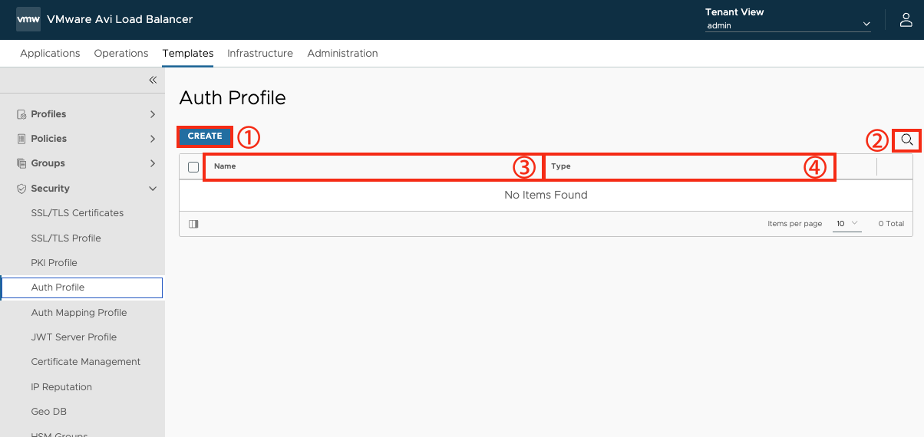This screenshot has width=924, height=437.
Task: Open Auth Mapping Profile in sidebar
Action: (x=79, y=312)
